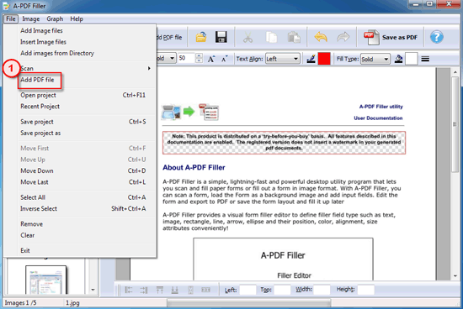Click the document vertical scrollbar down arrow
The image size is (463, 309).
tap(455, 276)
